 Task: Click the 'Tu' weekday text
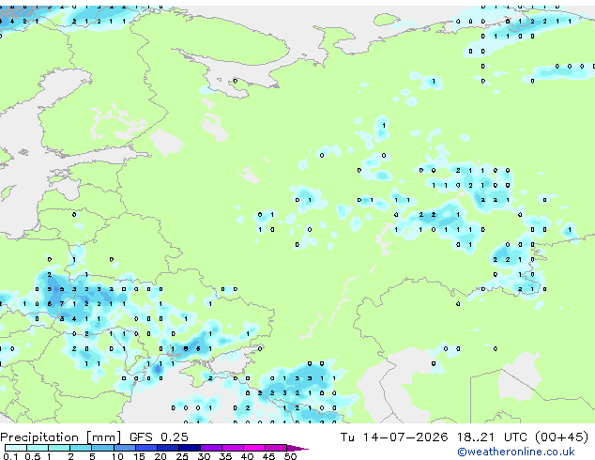(x=347, y=437)
